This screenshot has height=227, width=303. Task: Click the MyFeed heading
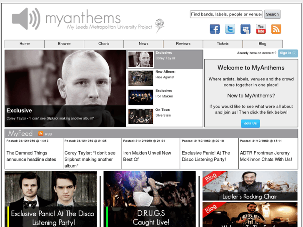pos(20,134)
